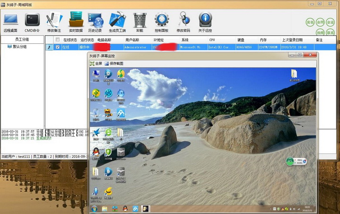The width and height of the screenshot is (340, 214).
Task: Open 关于远控 about icon
Action: (205, 23)
